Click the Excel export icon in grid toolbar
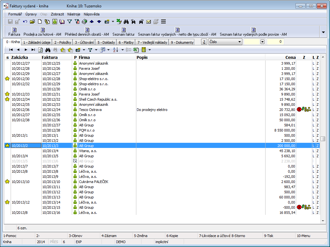The height and width of the screenshot is (247, 330). coord(136,50)
